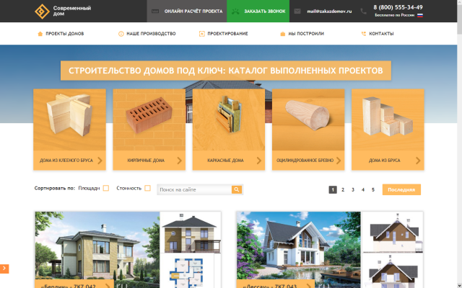
Task: Open the Дессау house render photo
Action: pyautogui.click(x=299, y=250)
